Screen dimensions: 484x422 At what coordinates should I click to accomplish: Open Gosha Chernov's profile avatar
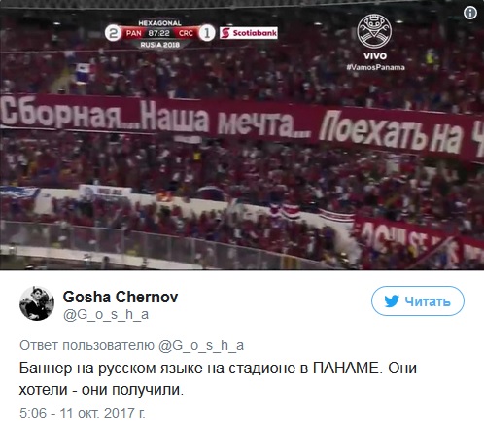point(37,303)
